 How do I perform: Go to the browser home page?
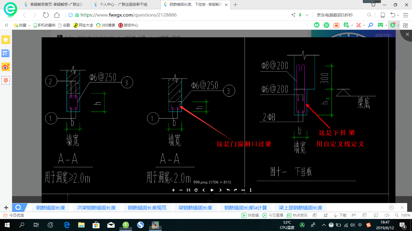(x=57, y=15)
